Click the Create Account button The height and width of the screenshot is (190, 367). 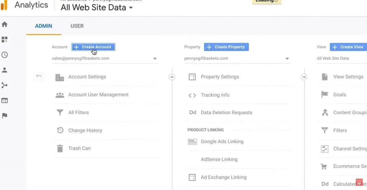tap(93, 47)
